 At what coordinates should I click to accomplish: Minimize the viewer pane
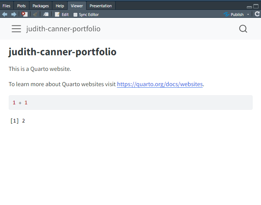point(249,7)
